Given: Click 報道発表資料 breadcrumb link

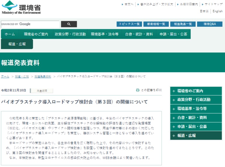Looking at the screenshot, I should point(43,77).
